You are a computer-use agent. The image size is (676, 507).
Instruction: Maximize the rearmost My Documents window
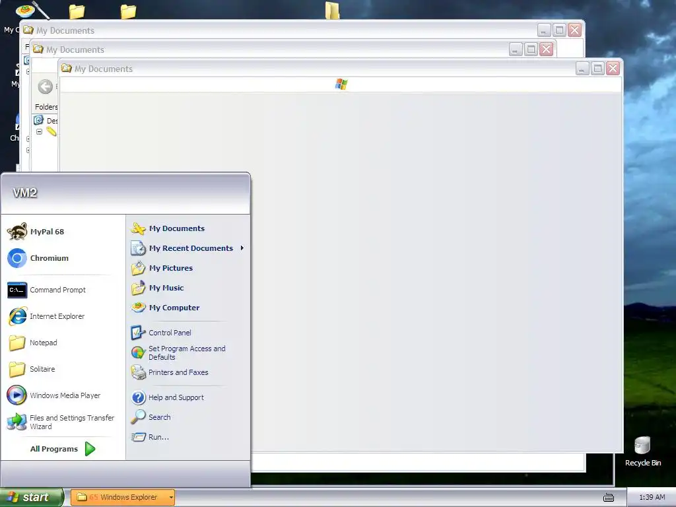click(559, 30)
